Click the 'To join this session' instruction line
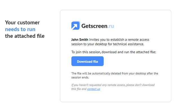 point(114,52)
